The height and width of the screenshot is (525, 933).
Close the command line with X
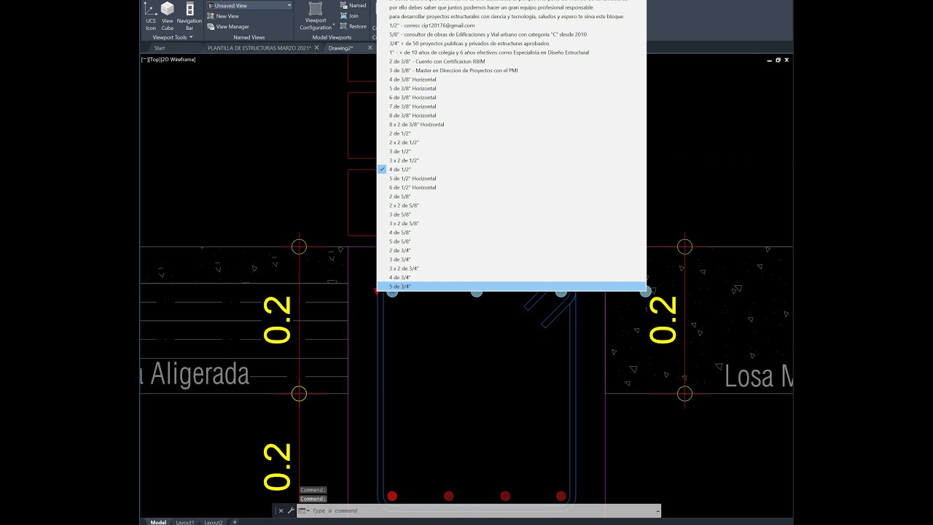[x=281, y=510]
